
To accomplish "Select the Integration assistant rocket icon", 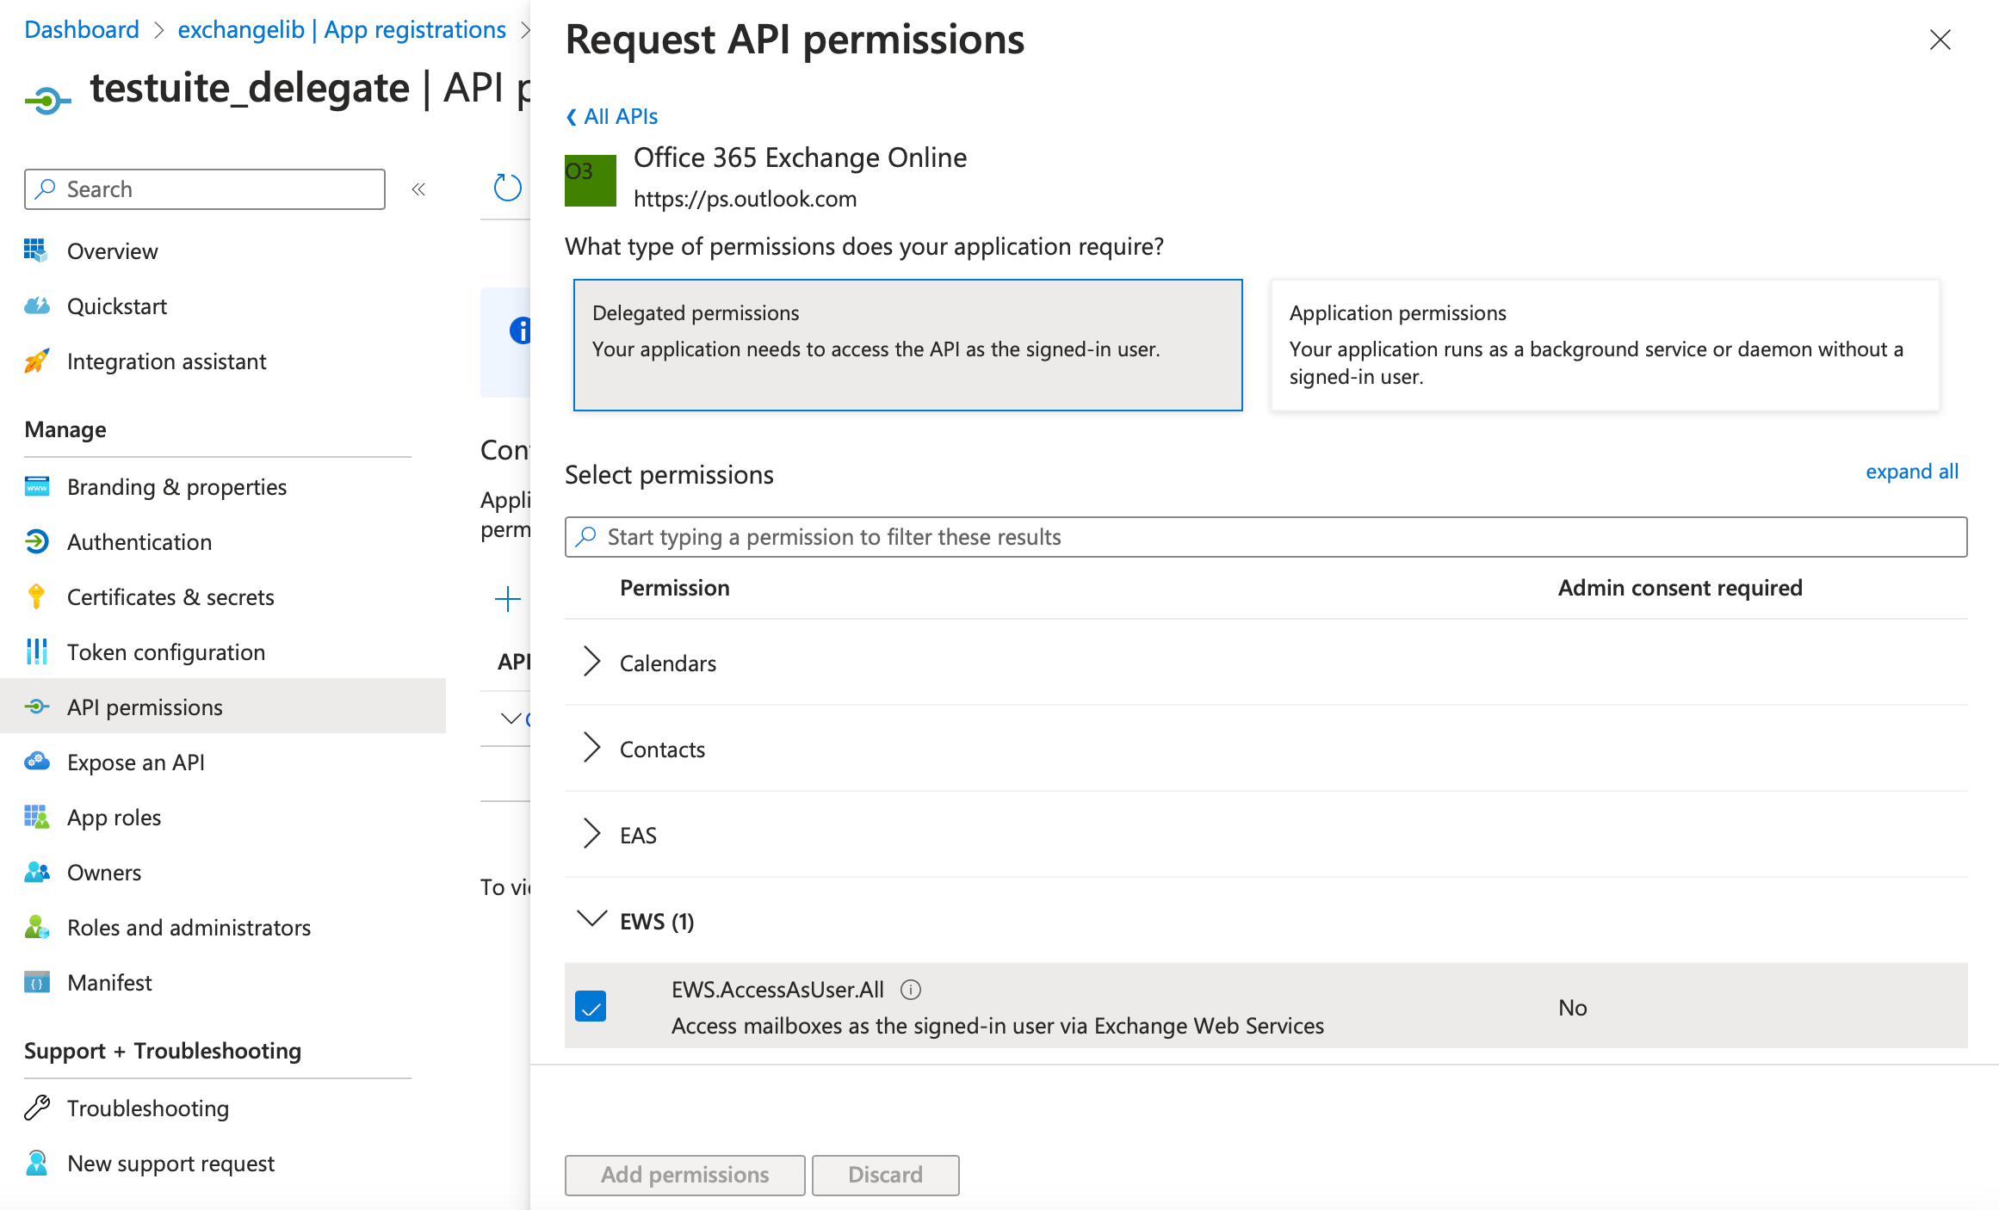I will click(x=37, y=361).
